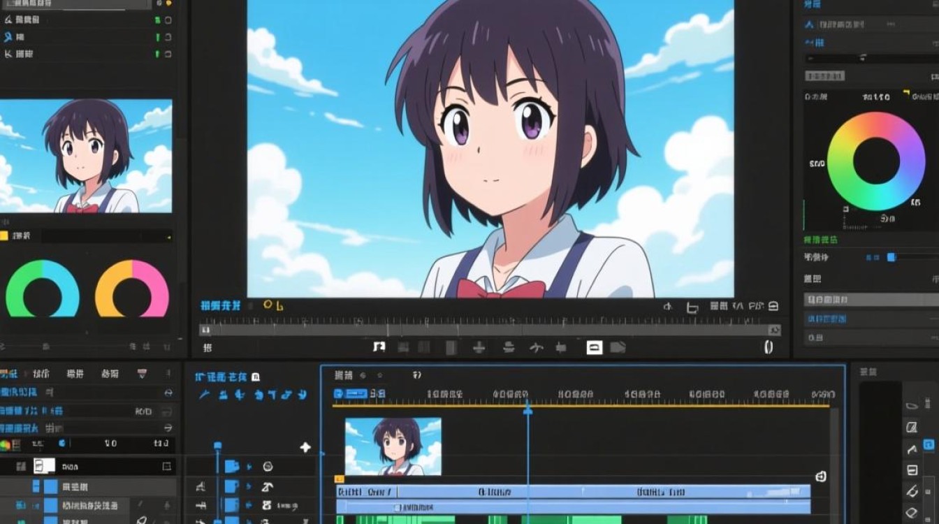Click the small blue highlighted icon beside the tool strip
Screen dimensions: 939x524
[x=929, y=444]
